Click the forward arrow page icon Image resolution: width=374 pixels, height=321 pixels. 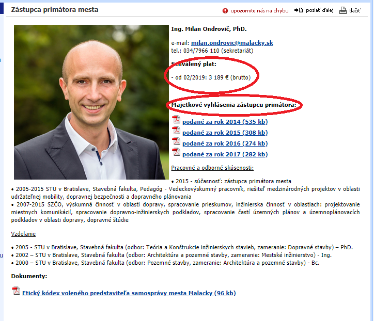pyautogui.click(x=299, y=10)
